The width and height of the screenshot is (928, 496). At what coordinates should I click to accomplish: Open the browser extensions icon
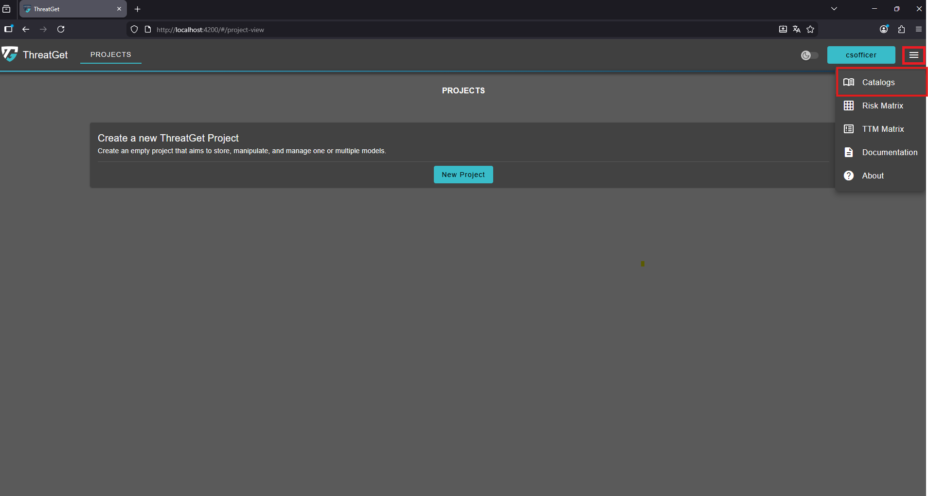(901, 30)
